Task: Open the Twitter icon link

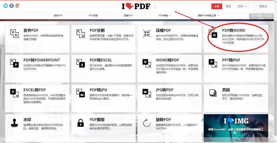Action: click(6, 6)
